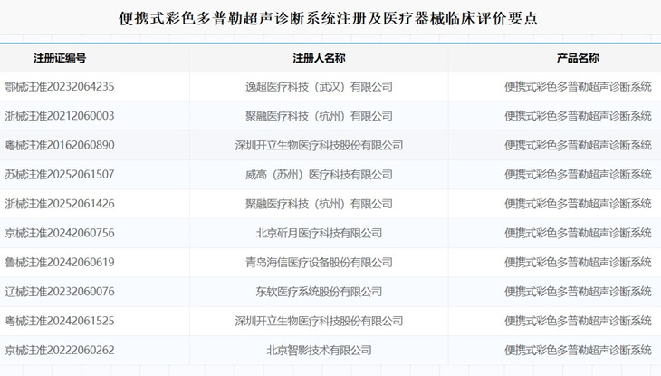The width and height of the screenshot is (661, 376).
Task: Click the 产品名称 column header
Action: pyautogui.click(x=578, y=58)
